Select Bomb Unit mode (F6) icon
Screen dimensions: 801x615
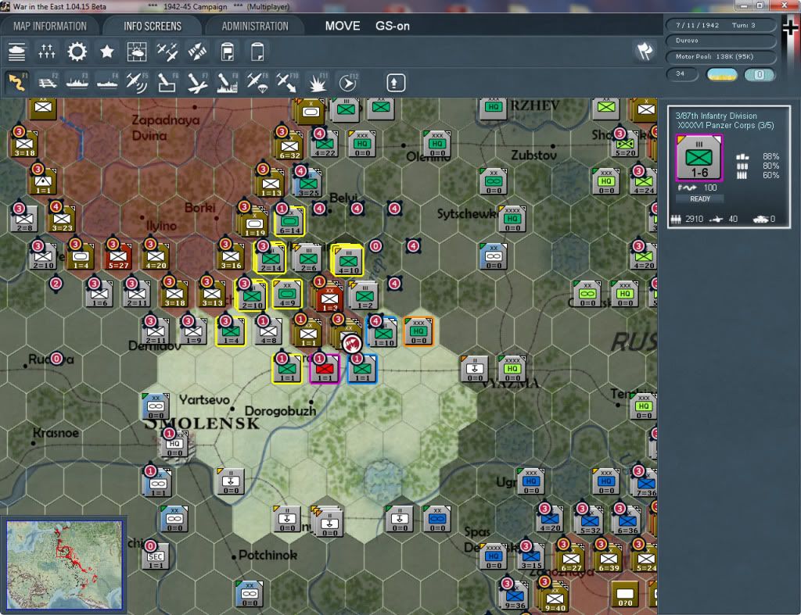click(167, 82)
